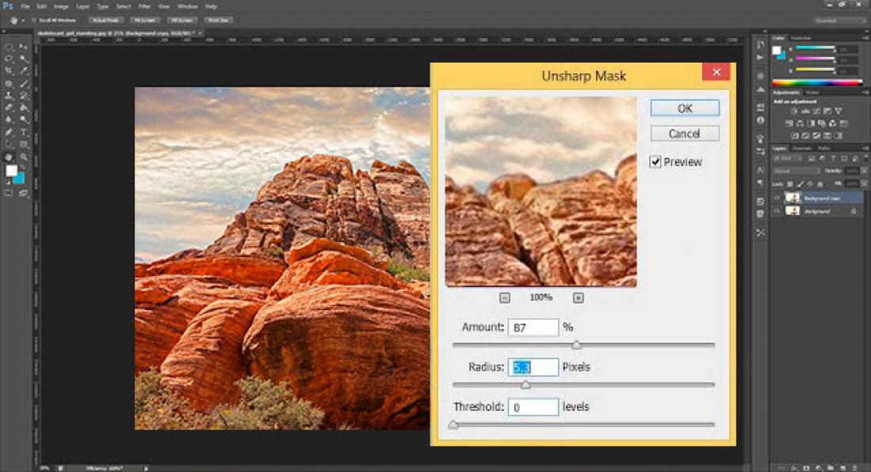Hide the Background copy layer
Screen dimensions: 871x472
click(x=777, y=197)
